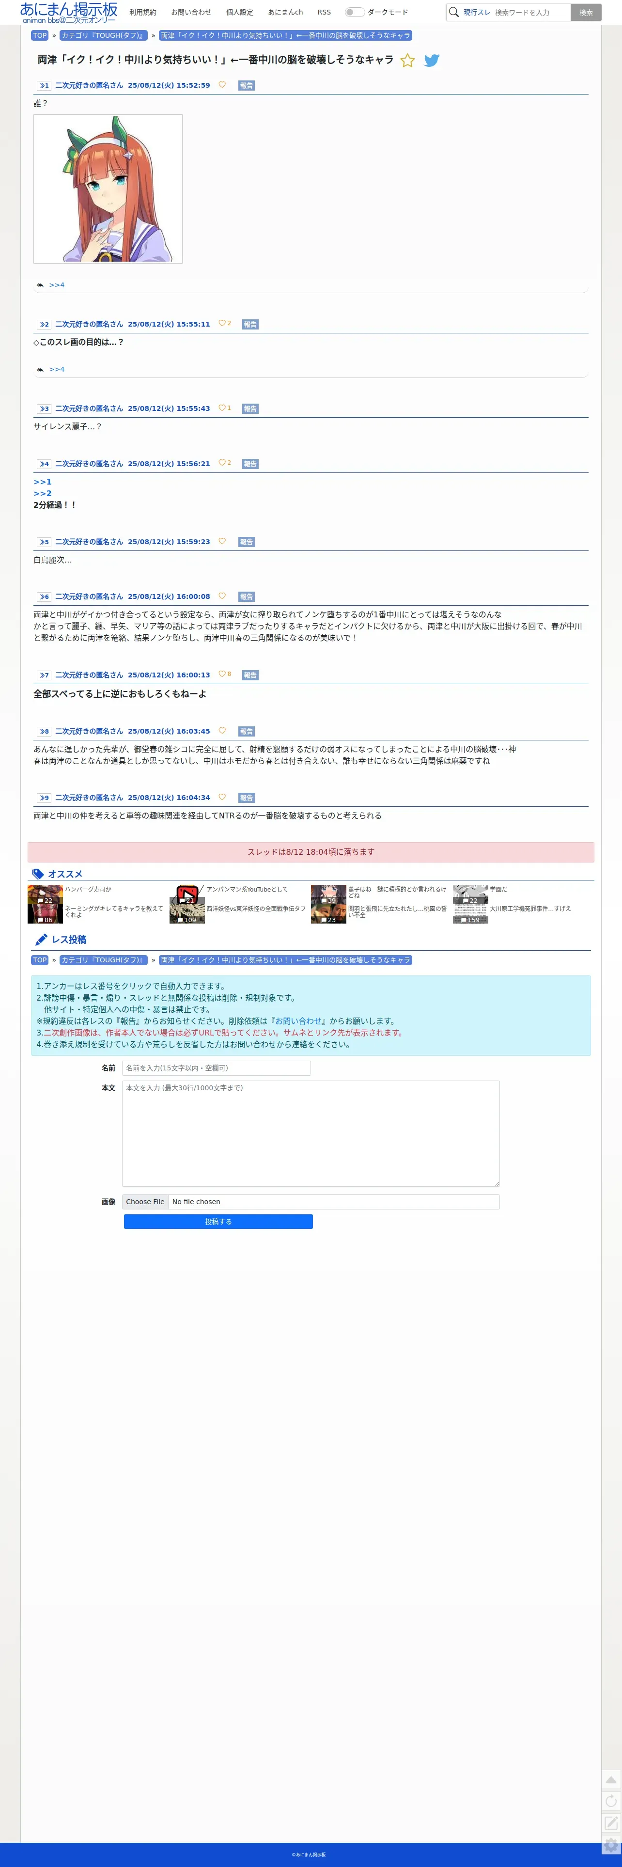Click the >>4 reply link under post 2
This screenshot has height=1867, width=622.
pyautogui.click(x=57, y=370)
